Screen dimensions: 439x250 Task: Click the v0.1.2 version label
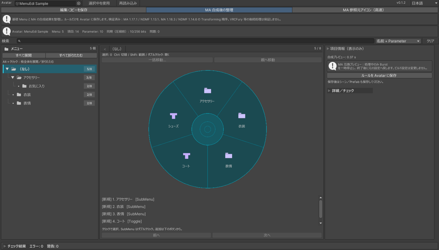coord(401,3)
